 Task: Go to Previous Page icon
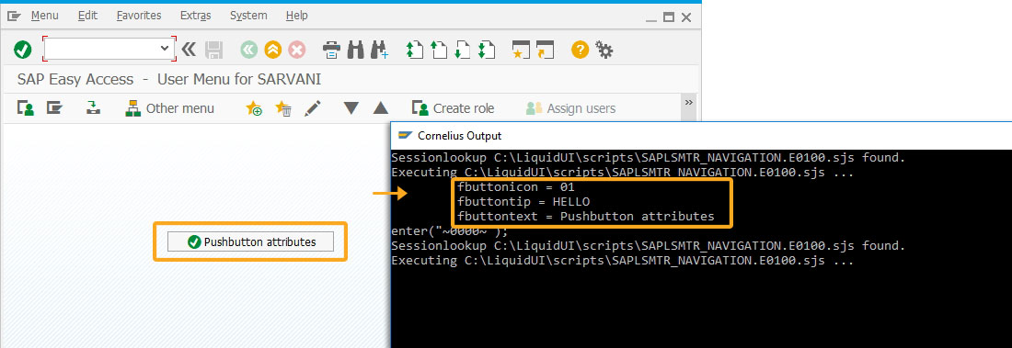click(x=439, y=49)
